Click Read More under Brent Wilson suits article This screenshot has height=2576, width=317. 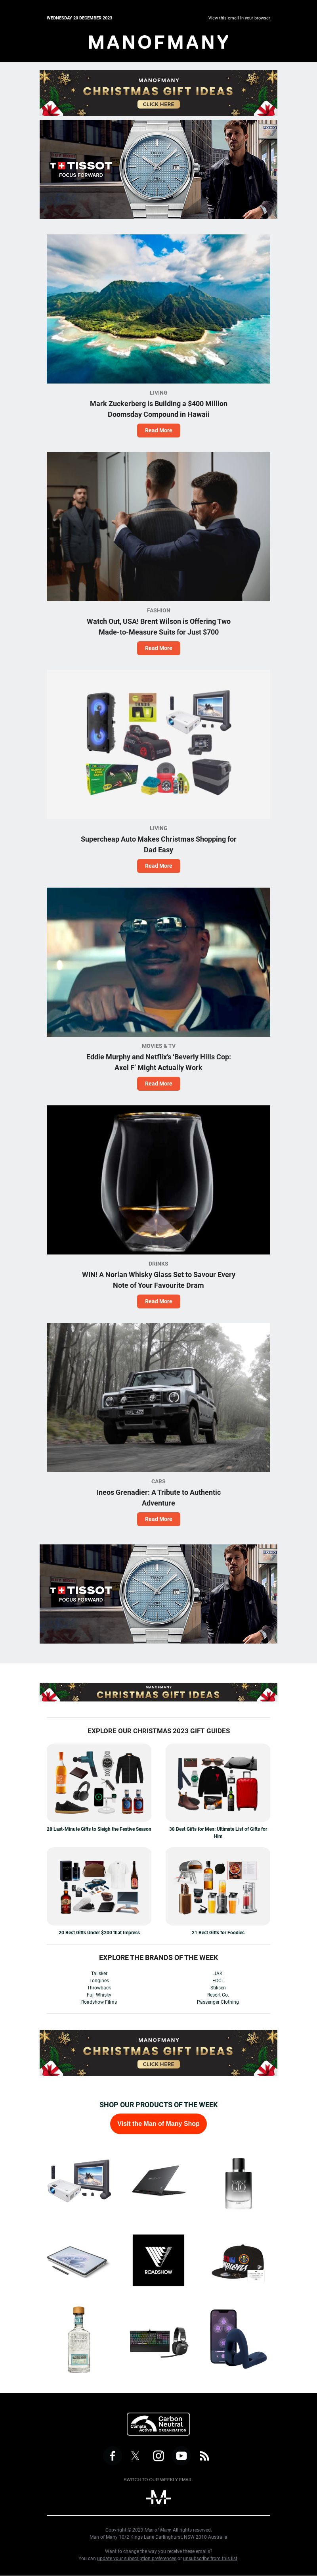(158, 648)
